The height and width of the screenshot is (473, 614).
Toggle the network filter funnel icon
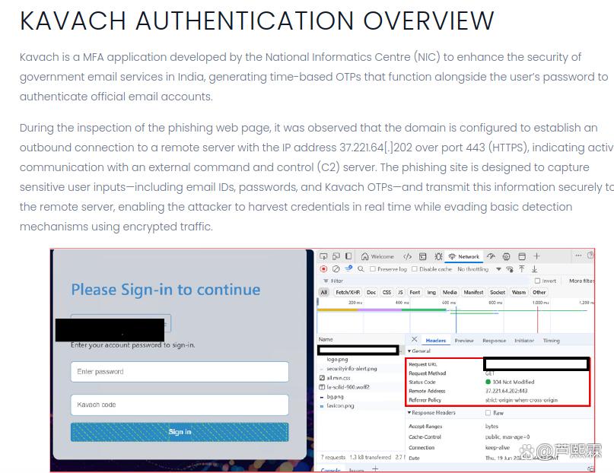point(348,268)
